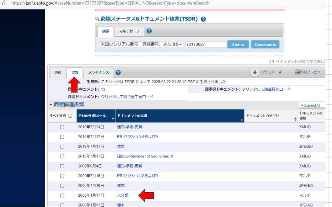Click the site lock icon in address bar

[x=4, y=3]
